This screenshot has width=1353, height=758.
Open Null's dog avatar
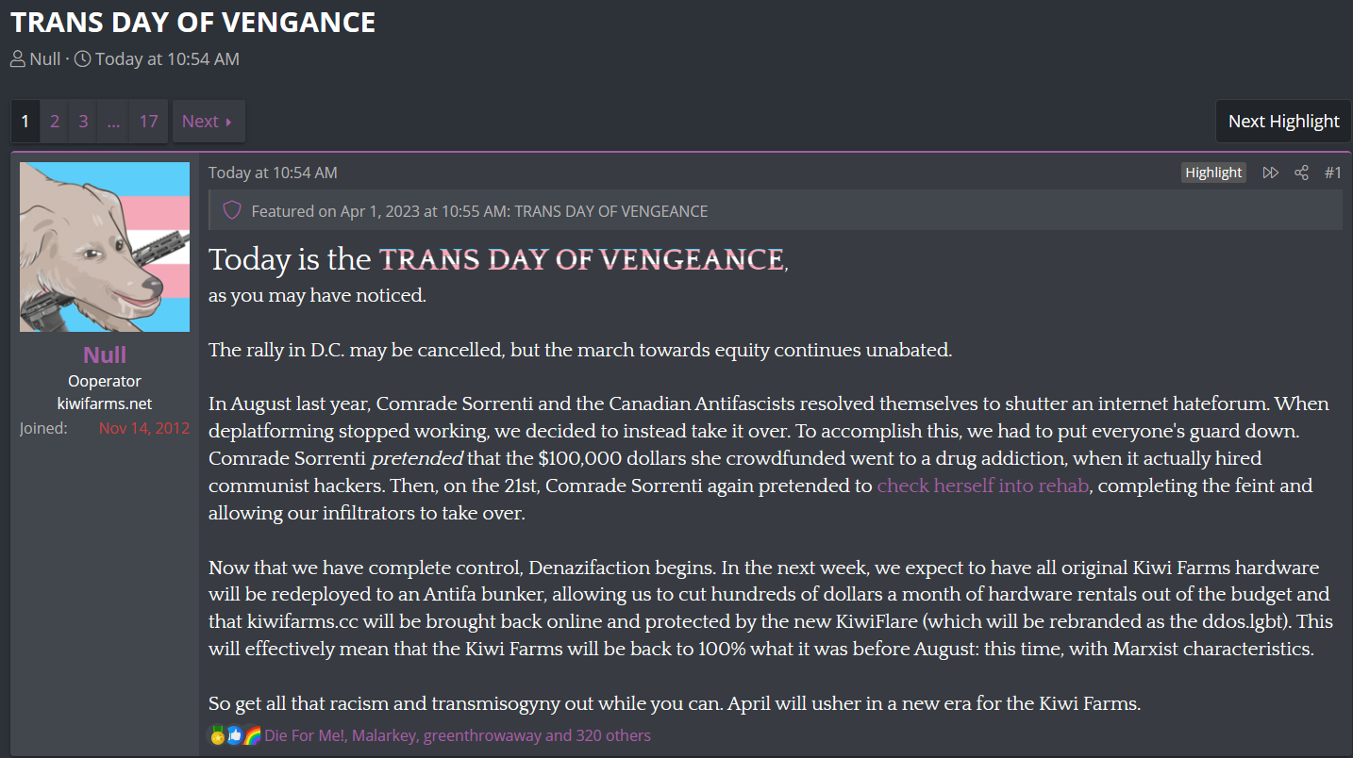point(105,247)
